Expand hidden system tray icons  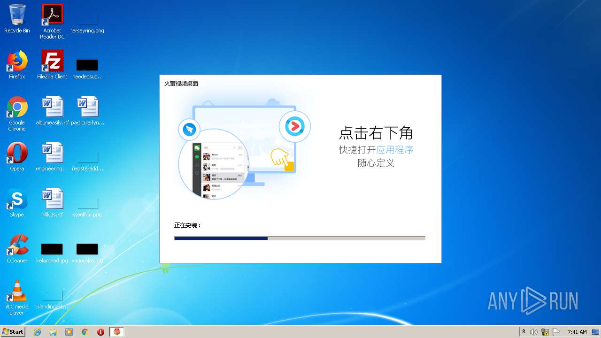(524, 332)
